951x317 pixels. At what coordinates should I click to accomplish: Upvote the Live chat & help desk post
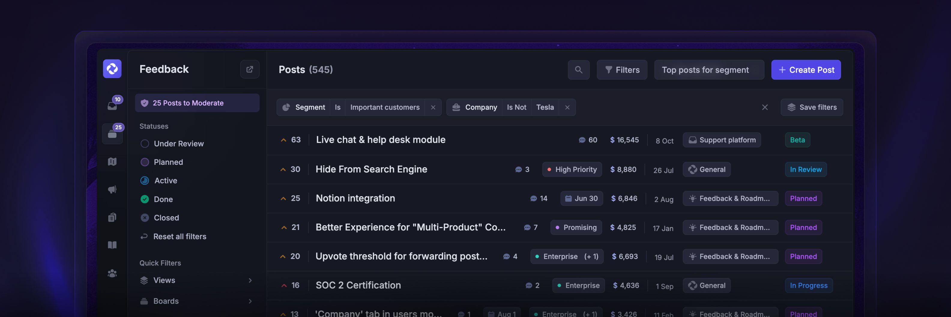(283, 140)
